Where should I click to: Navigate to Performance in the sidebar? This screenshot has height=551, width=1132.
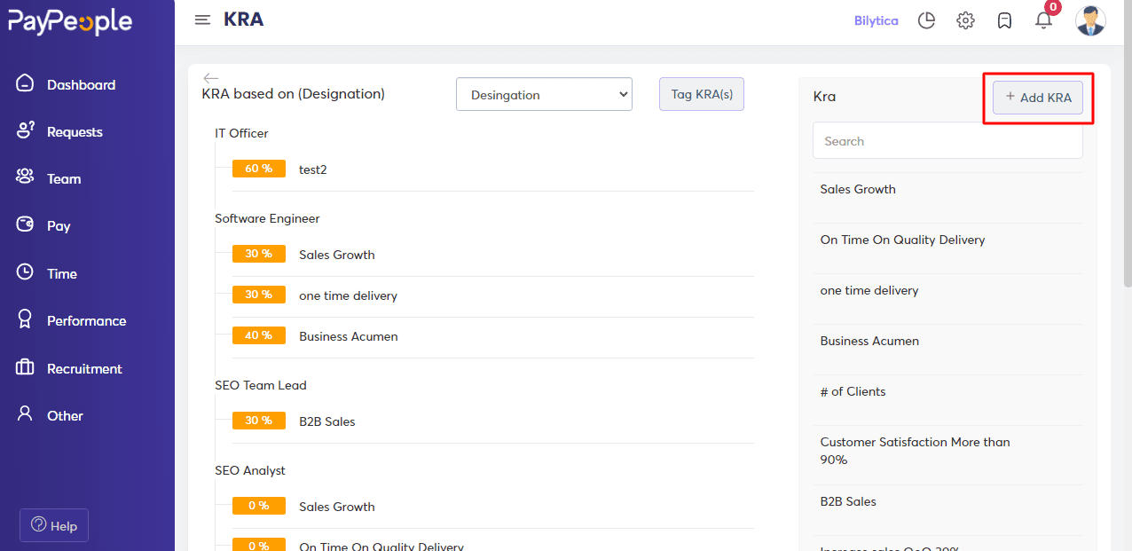[x=87, y=320]
